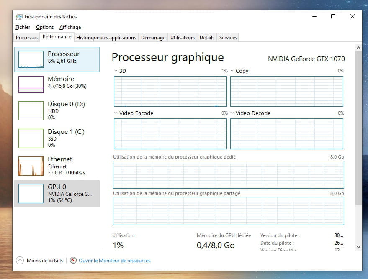Viewport: 368px width, 279px height.
Task: Open Ouvrir le Moniteur de ressources link
Action: [x=115, y=261]
